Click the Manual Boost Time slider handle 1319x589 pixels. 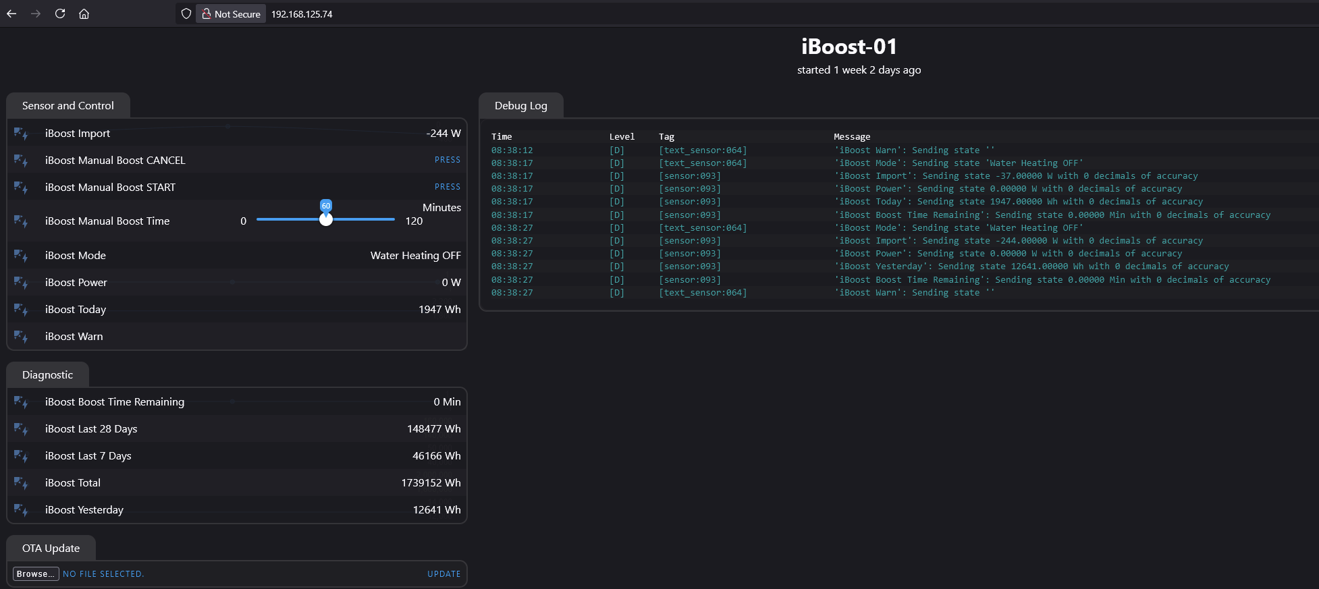pyautogui.click(x=326, y=219)
